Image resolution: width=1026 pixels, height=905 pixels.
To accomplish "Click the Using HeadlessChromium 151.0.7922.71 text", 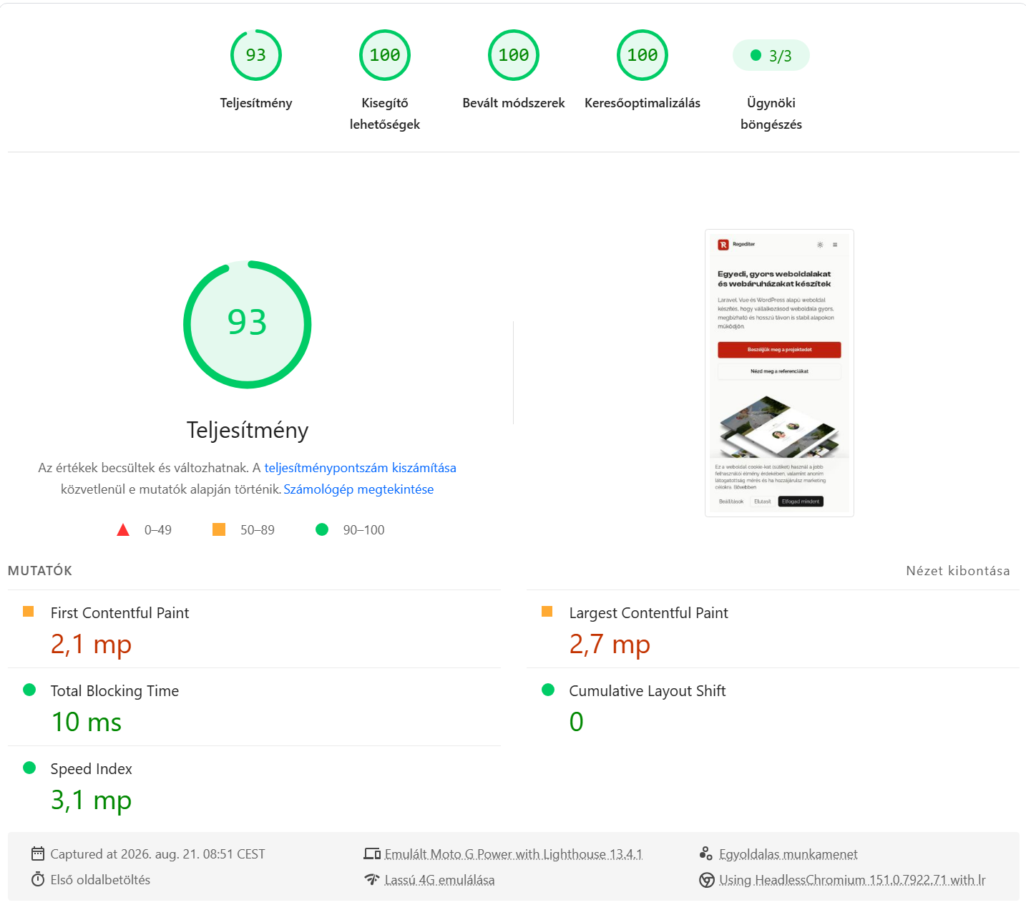I will tap(852, 880).
